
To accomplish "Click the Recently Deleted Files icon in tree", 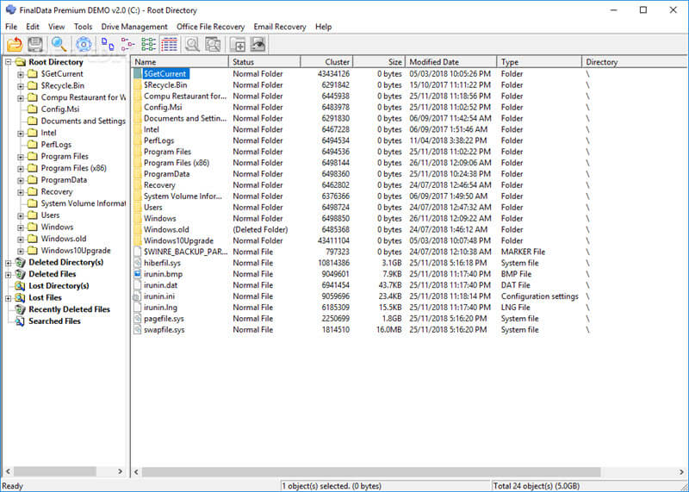I will tap(20, 309).
